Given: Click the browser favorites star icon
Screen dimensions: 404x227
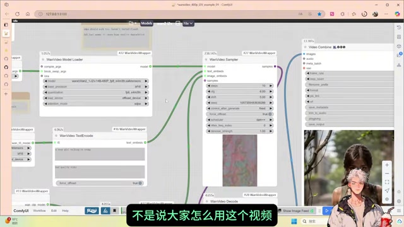Looking at the screenshot, I should 319,14.
